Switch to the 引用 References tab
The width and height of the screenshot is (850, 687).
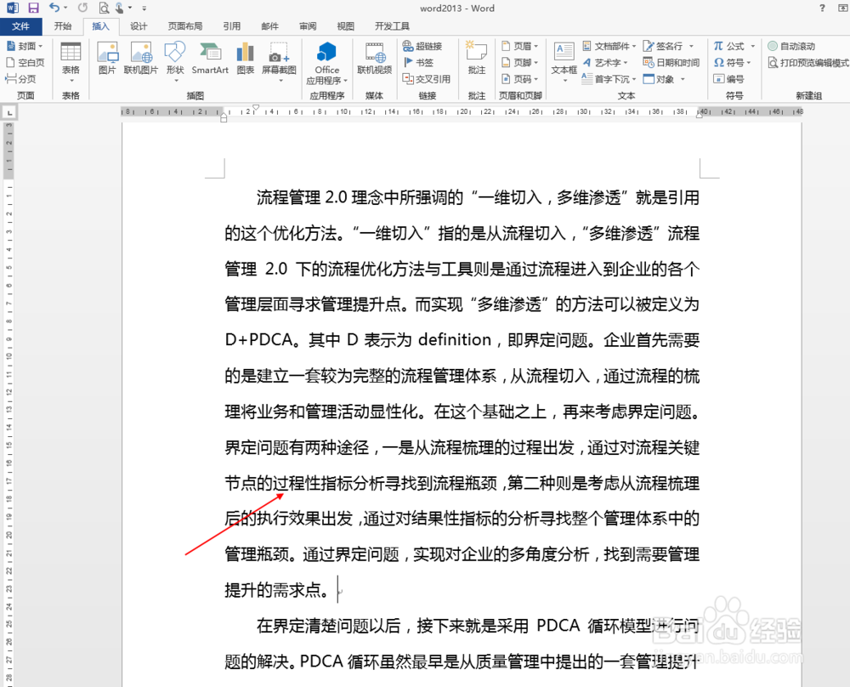(231, 26)
